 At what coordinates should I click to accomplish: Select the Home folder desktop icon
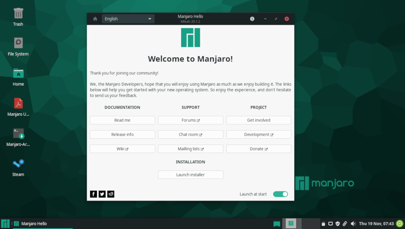pos(18,77)
